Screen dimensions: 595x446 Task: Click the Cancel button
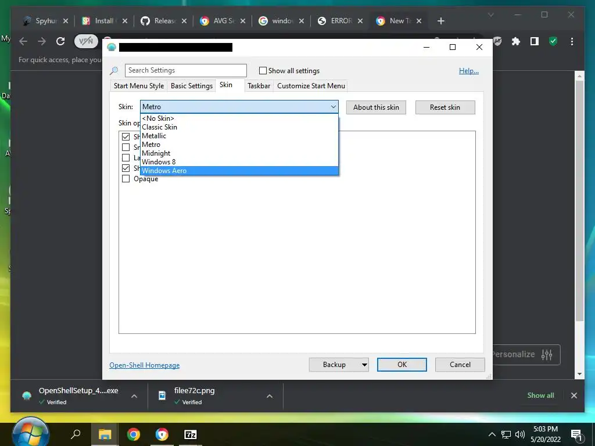pos(460,365)
